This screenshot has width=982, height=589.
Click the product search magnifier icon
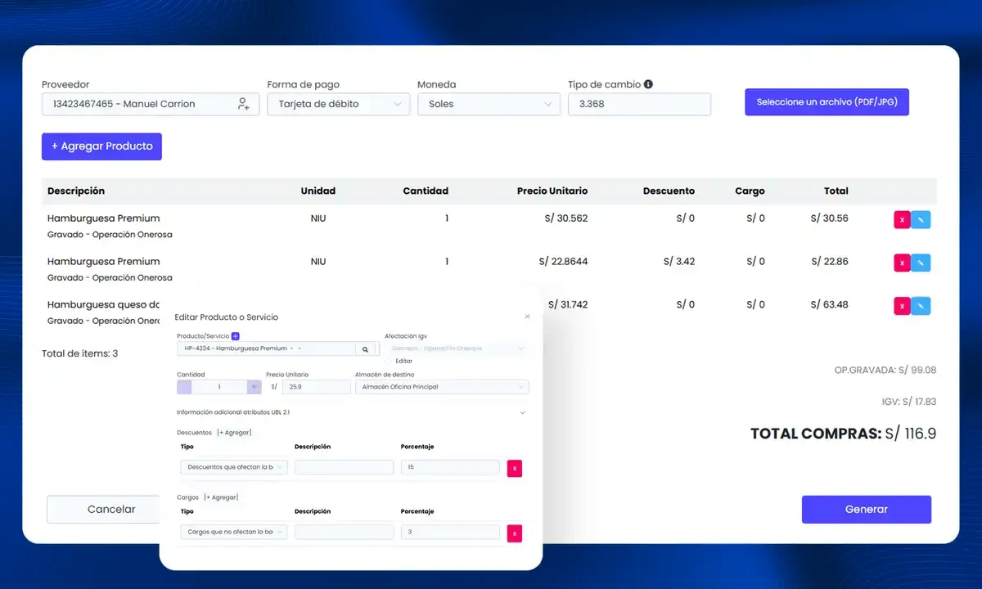(x=366, y=348)
